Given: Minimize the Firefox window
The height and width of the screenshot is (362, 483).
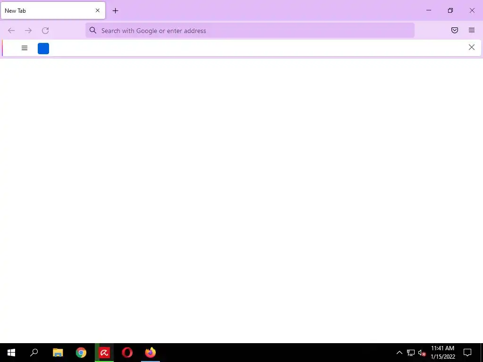Looking at the screenshot, I should (428, 10).
